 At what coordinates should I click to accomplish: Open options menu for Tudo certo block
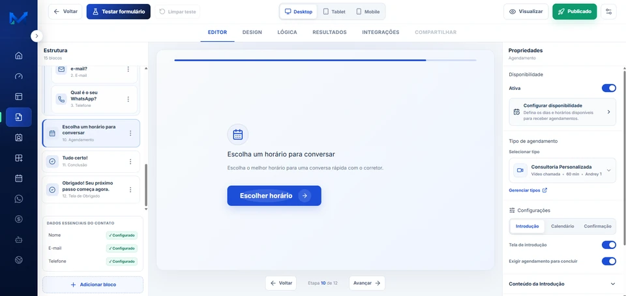click(130, 162)
